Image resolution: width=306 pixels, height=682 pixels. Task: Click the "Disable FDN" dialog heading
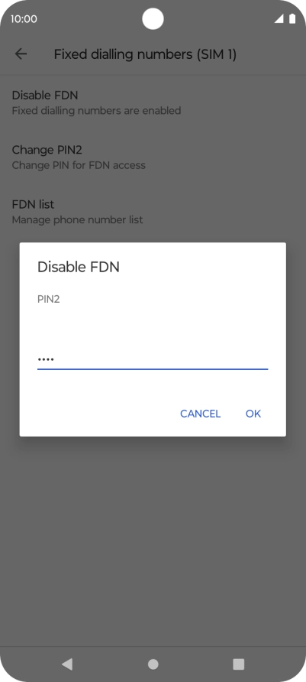[x=78, y=267]
